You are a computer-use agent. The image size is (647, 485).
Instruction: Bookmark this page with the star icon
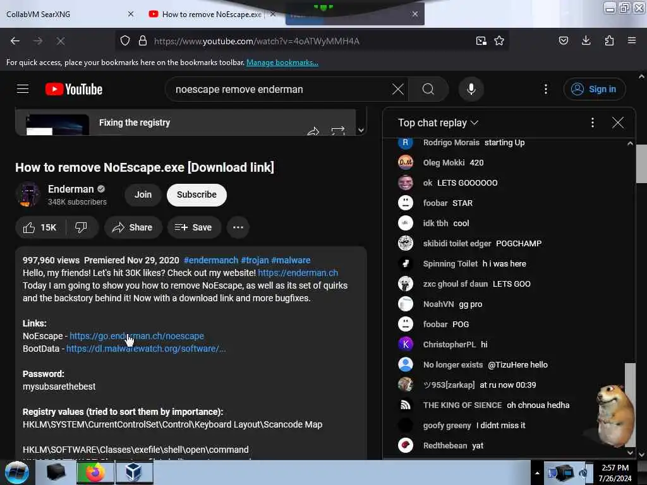499,41
